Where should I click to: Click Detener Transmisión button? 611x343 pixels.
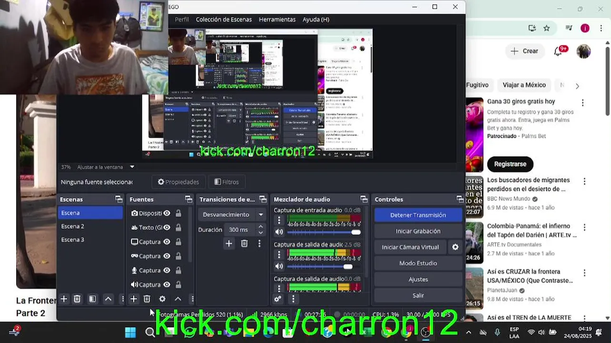coord(418,215)
